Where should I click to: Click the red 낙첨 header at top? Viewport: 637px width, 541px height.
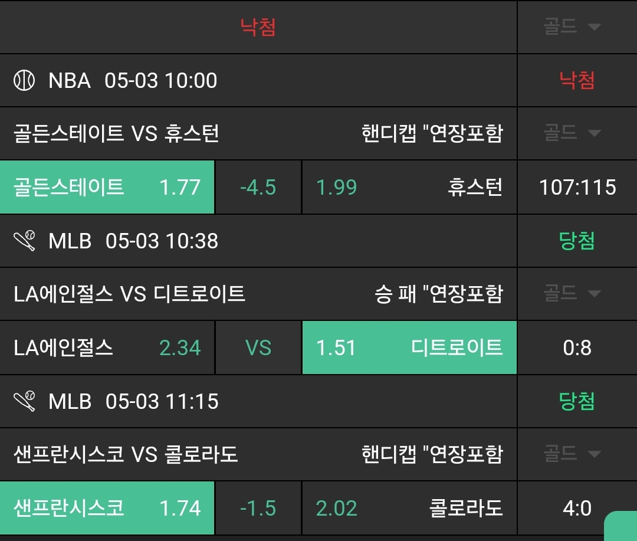tap(258, 27)
